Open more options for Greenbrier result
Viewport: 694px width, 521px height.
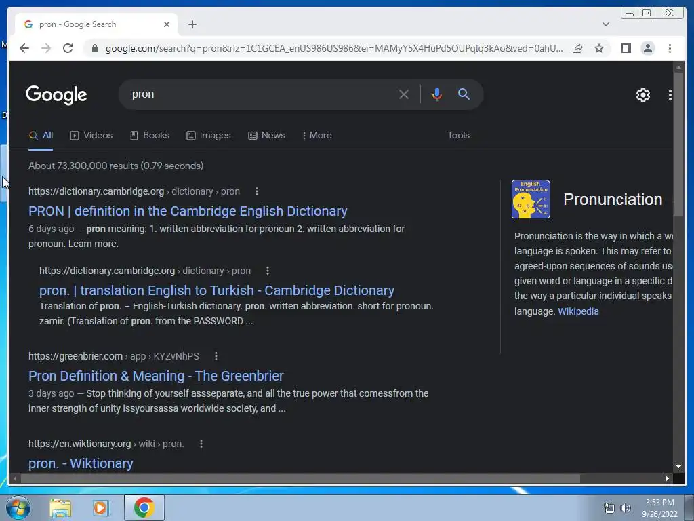click(216, 356)
